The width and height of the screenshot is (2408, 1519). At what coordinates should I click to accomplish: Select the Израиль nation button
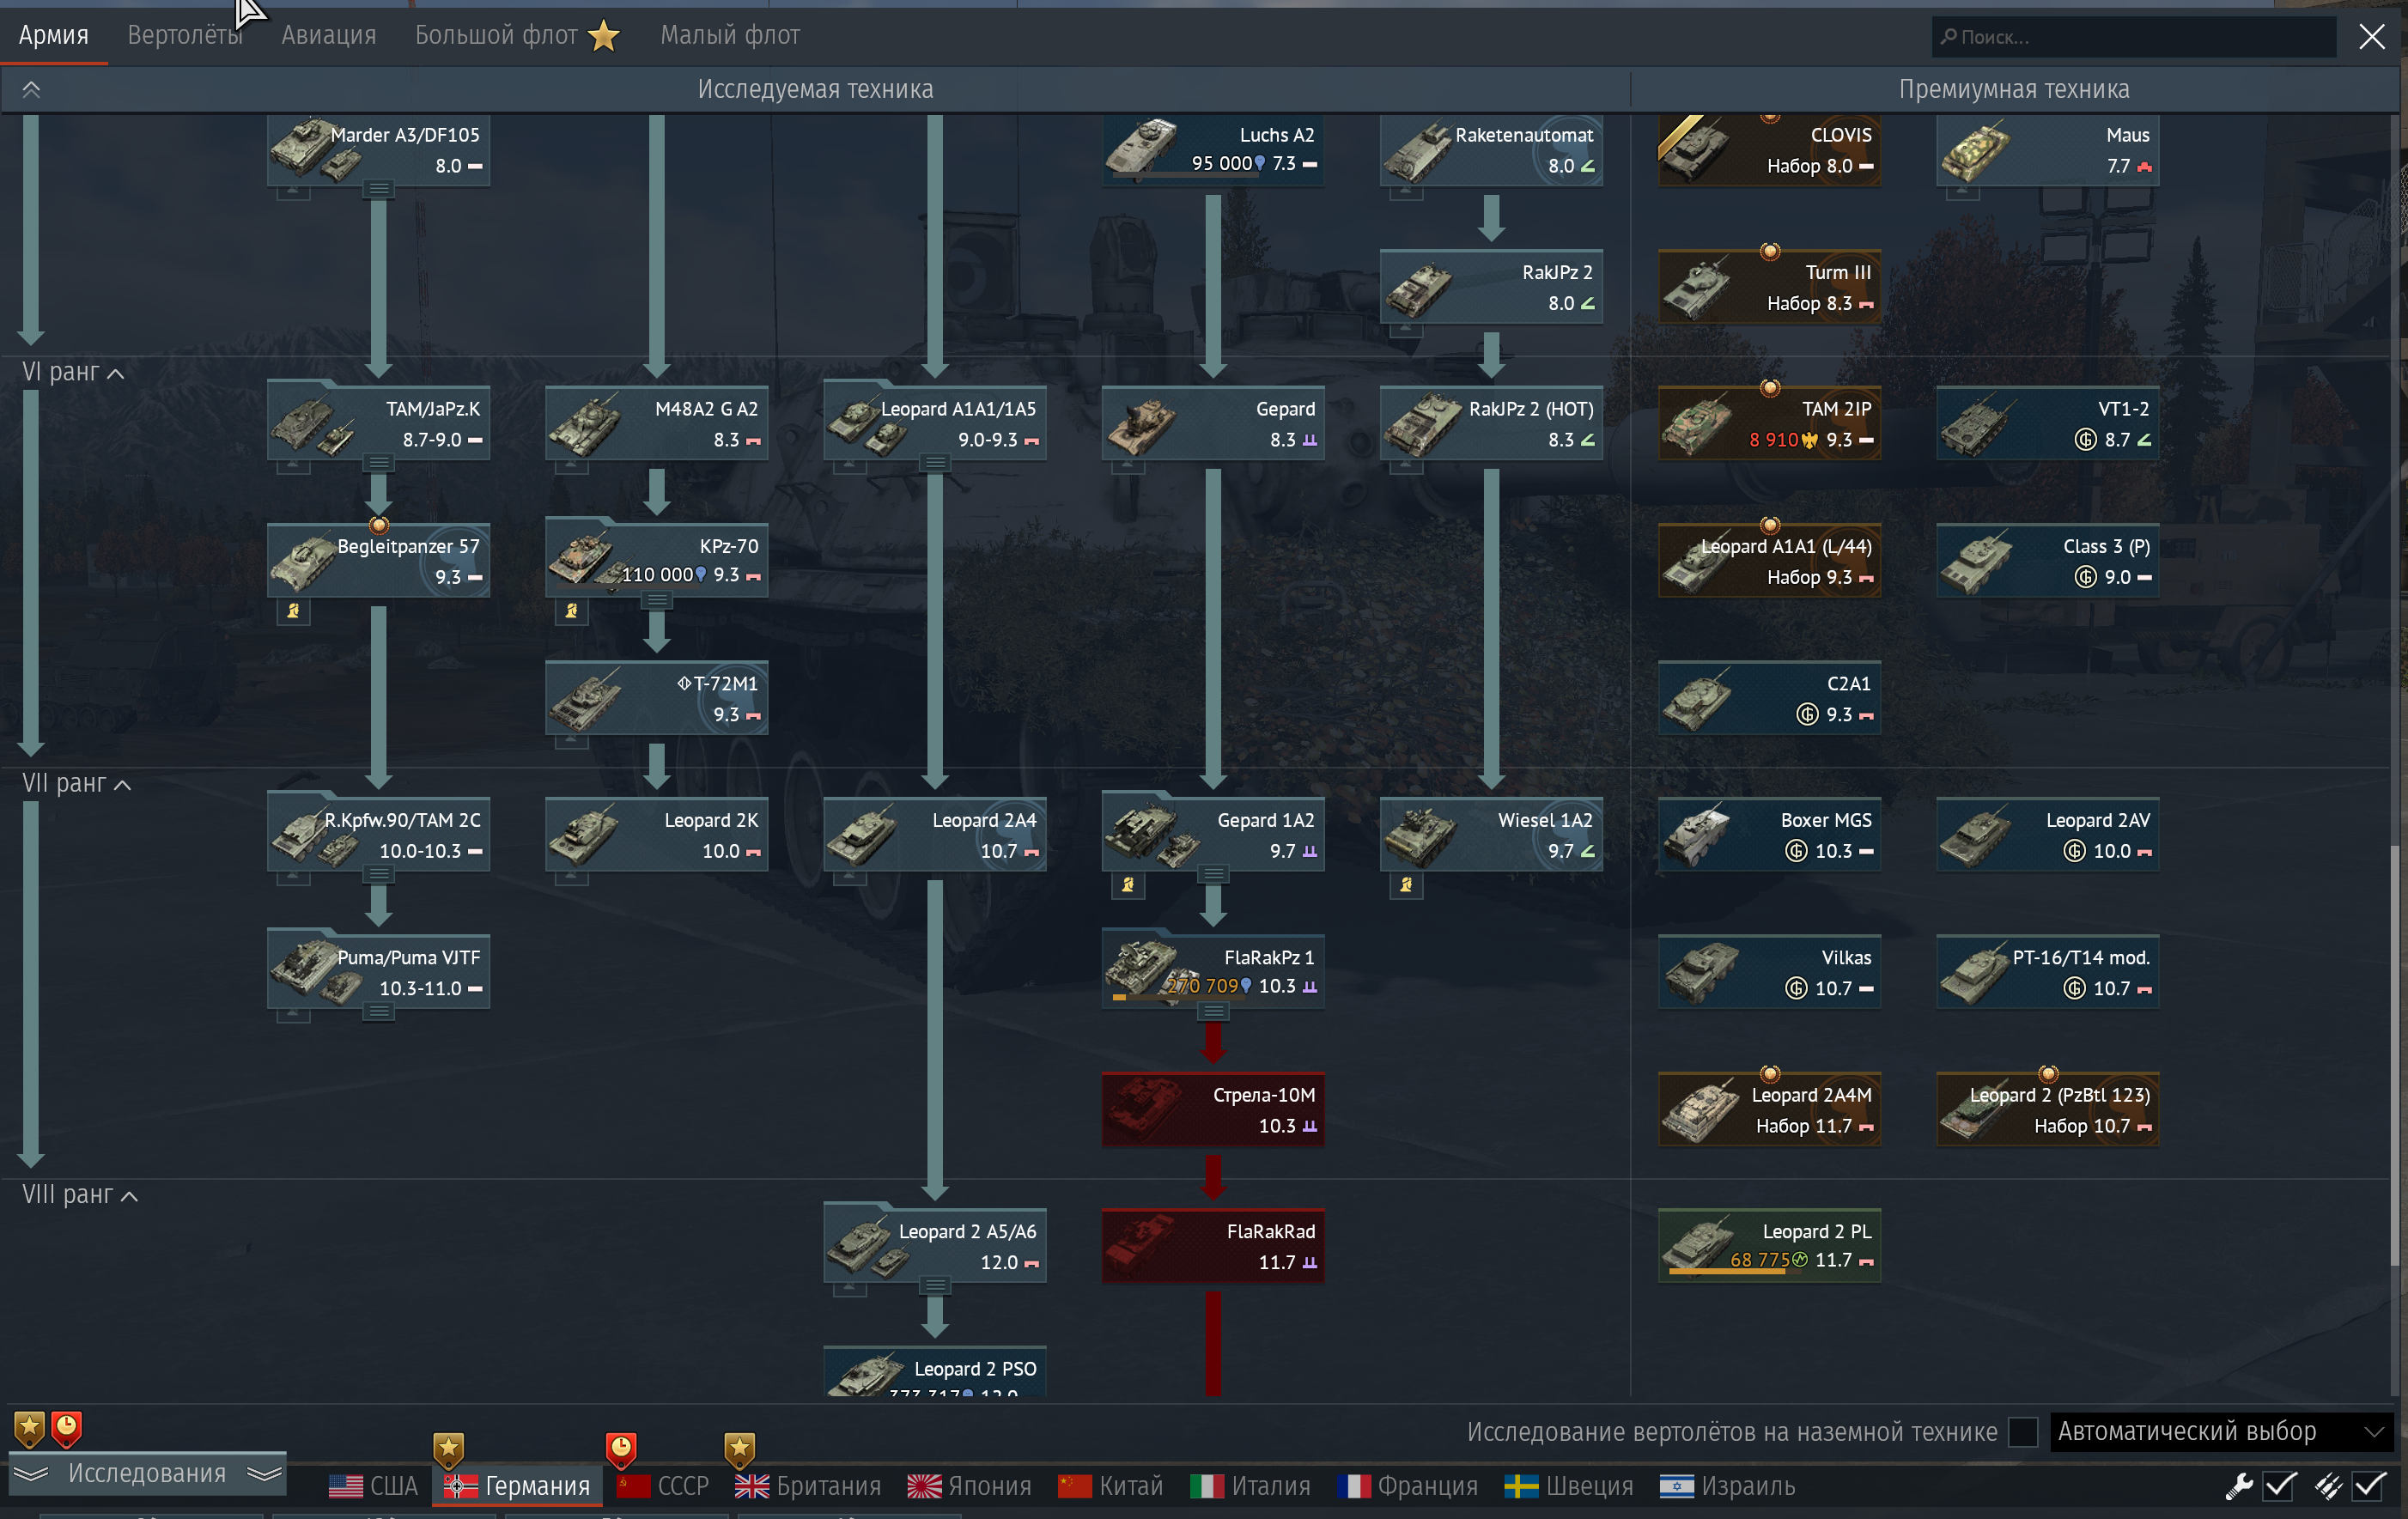pyautogui.click(x=1726, y=1486)
